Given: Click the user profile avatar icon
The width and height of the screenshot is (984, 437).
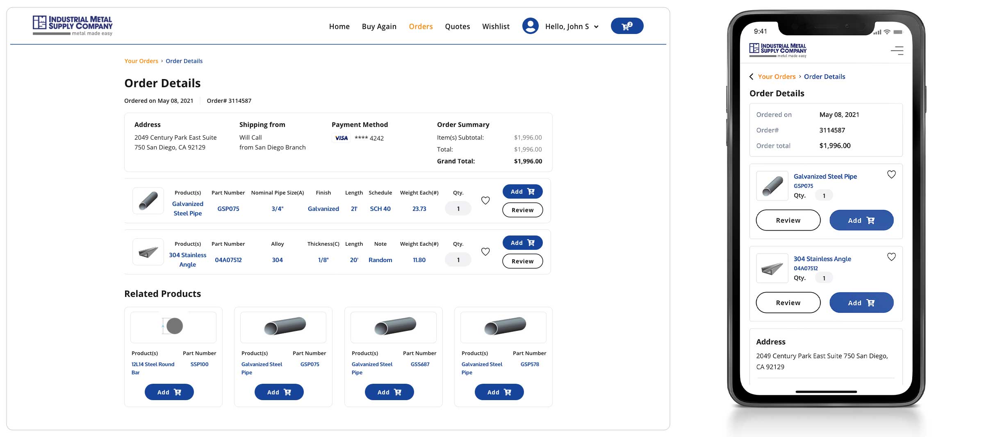Looking at the screenshot, I should (x=531, y=25).
